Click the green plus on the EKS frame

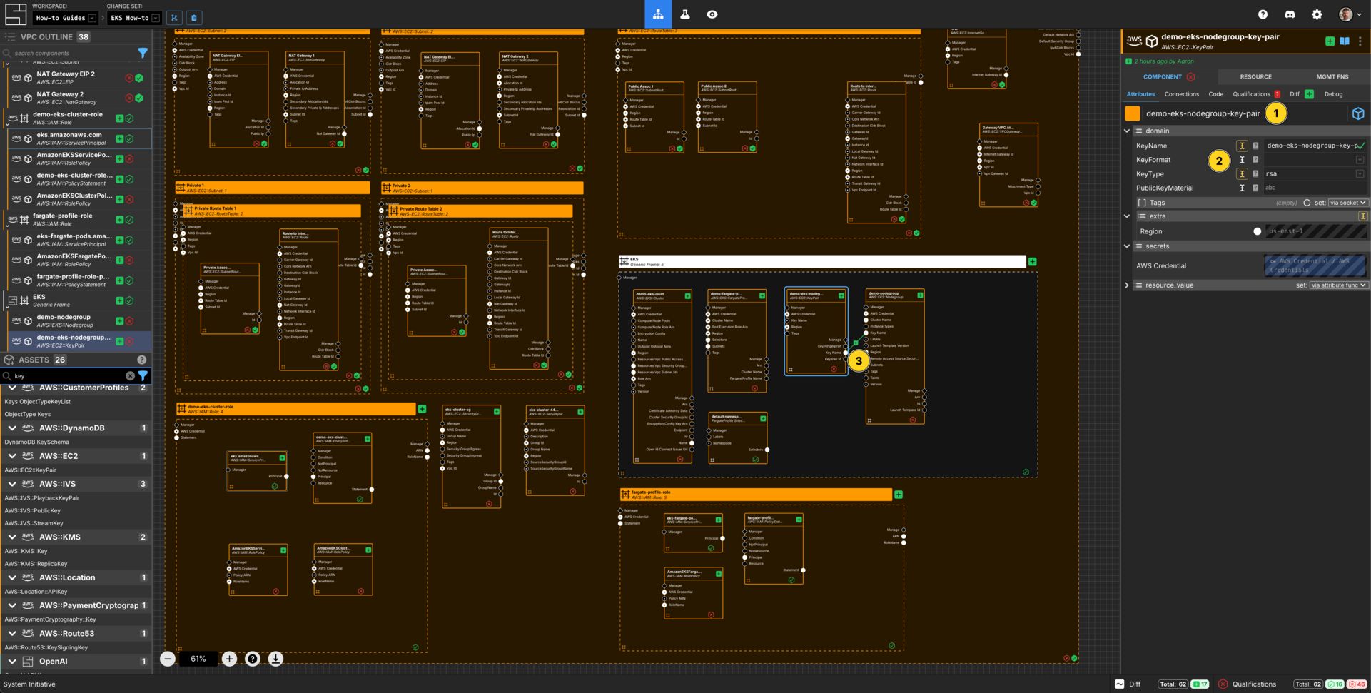click(1032, 262)
